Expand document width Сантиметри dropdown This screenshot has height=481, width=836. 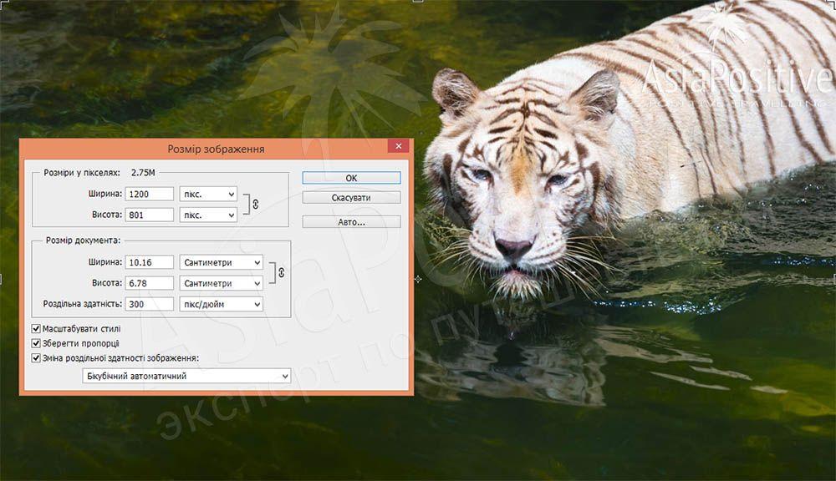click(x=221, y=262)
